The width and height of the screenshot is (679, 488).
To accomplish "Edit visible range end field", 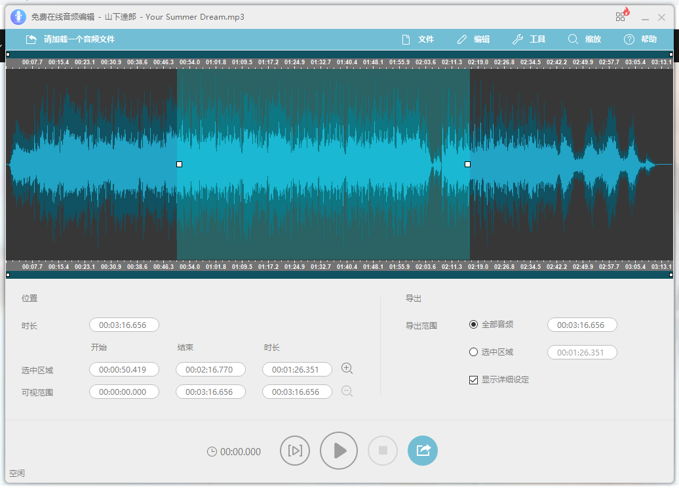I will (x=210, y=392).
